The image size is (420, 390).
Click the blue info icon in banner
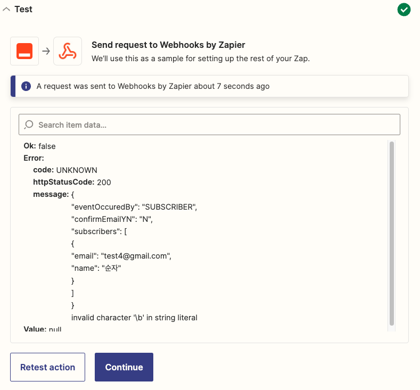click(26, 86)
